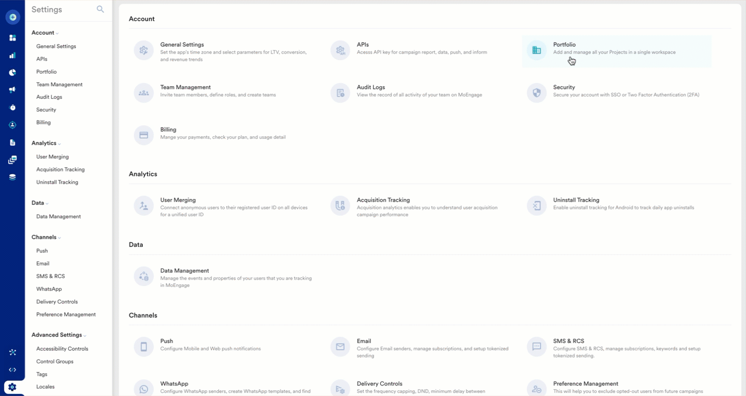
Task: Go to WhatsApp in sidebar
Action: click(x=49, y=289)
